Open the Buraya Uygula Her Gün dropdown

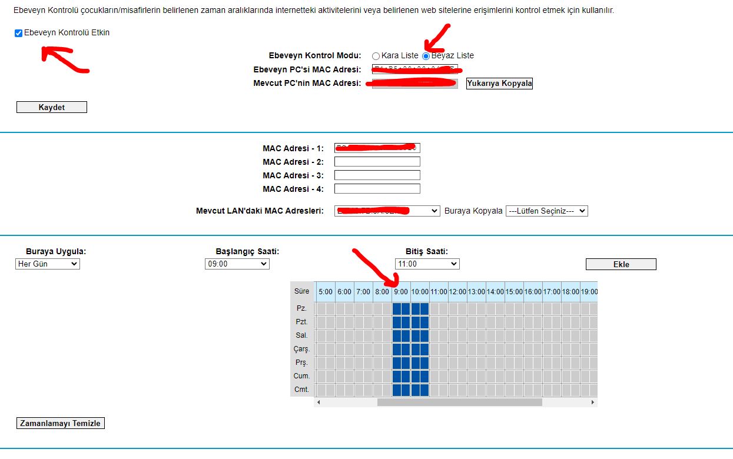tap(48, 264)
